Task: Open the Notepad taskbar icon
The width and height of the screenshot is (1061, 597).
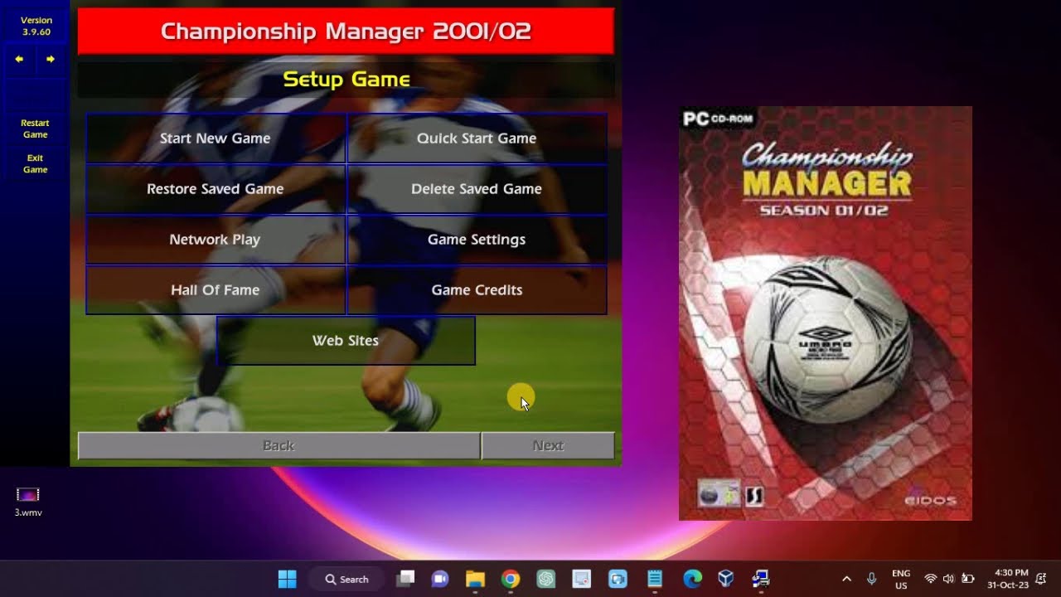Action: pos(655,579)
